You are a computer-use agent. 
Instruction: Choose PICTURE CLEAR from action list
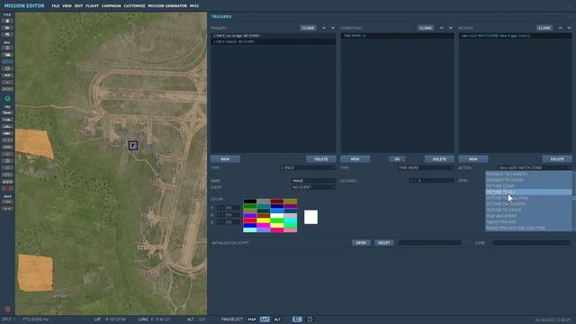click(x=528, y=186)
